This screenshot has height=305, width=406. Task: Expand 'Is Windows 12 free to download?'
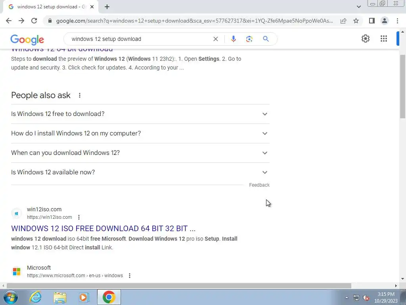tap(140, 114)
